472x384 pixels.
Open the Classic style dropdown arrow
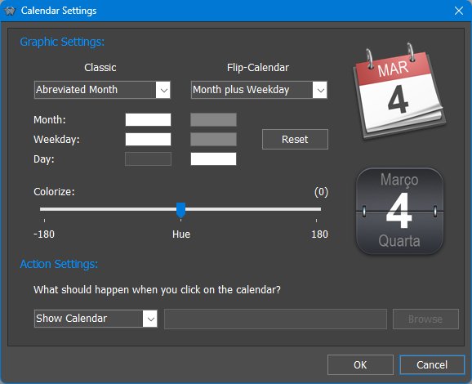coord(163,90)
